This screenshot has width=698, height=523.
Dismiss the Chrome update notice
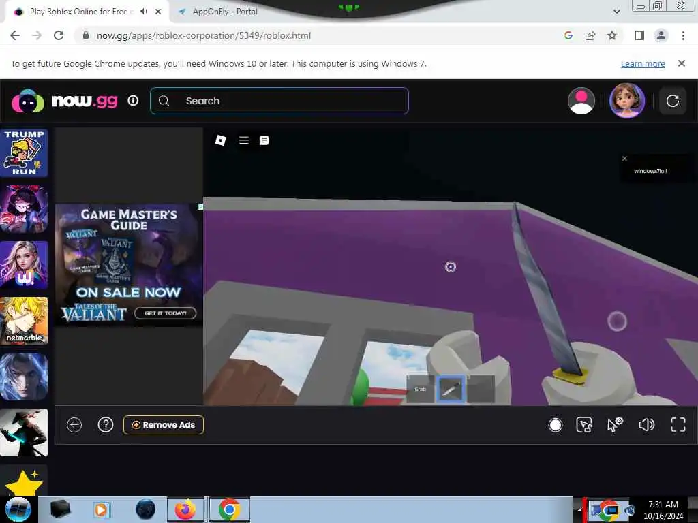tap(681, 63)
